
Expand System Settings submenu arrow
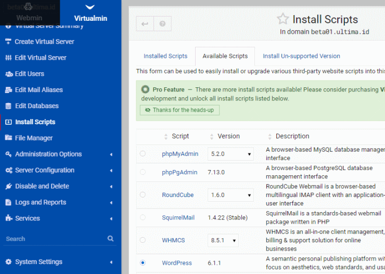(x=111, y=262)
